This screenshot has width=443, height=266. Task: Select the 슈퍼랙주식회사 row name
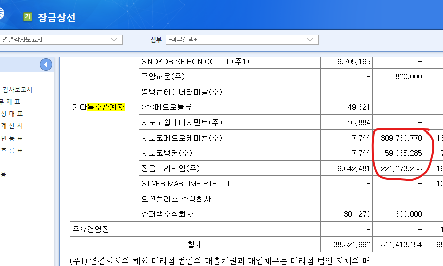click(167, 214)
